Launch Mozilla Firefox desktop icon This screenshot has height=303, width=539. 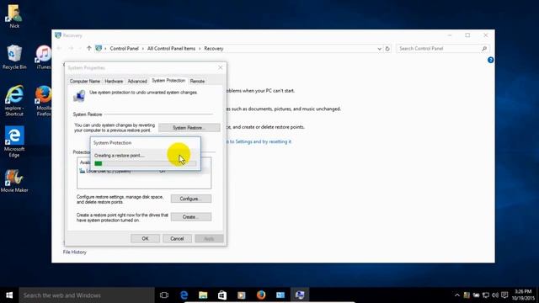43,100
